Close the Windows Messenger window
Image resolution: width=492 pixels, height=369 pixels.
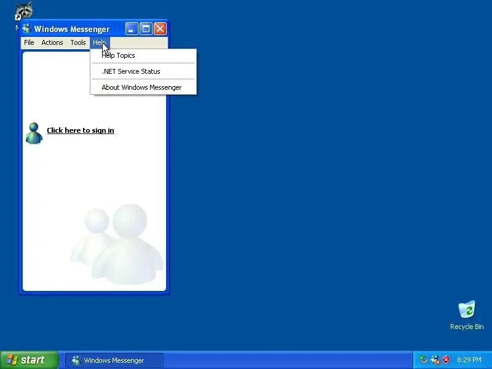click(160, 29)
